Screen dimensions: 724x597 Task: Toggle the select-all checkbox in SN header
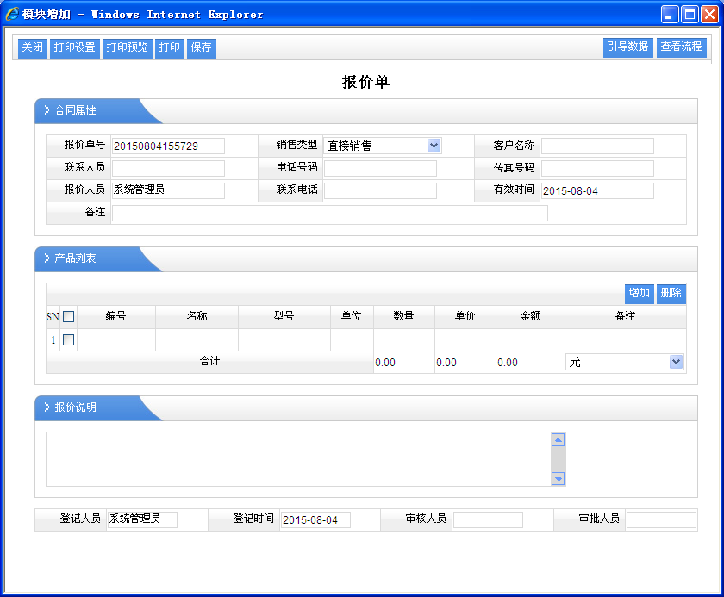point(69,317)
